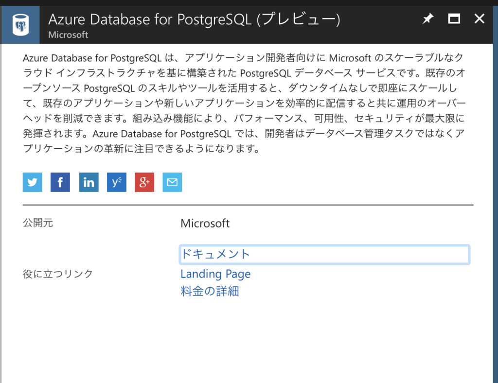
Task: Share on Twitter via the bird icon
Action: (x=33, y=182)
